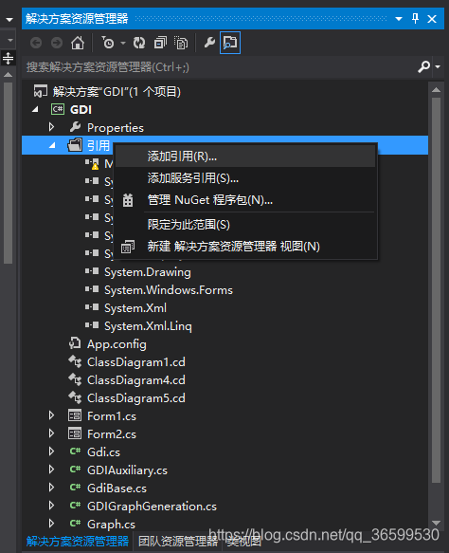
Task: Click the Collapse All toolbar icon
Action: pyautogui.click(x=160, y=43)
